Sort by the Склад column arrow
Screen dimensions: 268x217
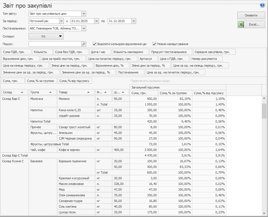(x=22, y=92)
